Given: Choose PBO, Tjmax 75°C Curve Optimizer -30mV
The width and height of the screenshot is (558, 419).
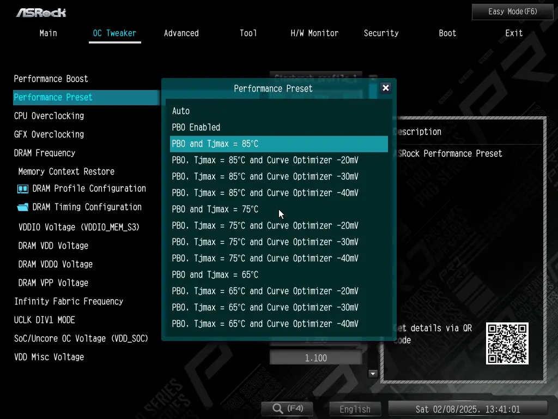Looking at the screenshot, I should point(278,242).
